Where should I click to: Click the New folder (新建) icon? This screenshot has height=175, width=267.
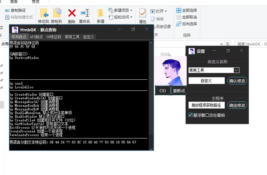pos(101,13)
